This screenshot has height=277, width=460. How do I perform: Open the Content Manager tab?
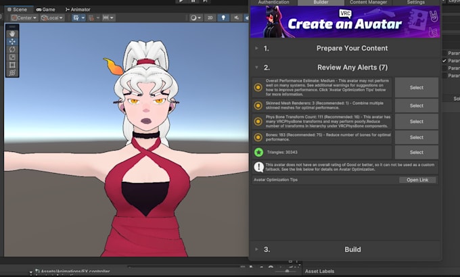click(x=368, y=2)
